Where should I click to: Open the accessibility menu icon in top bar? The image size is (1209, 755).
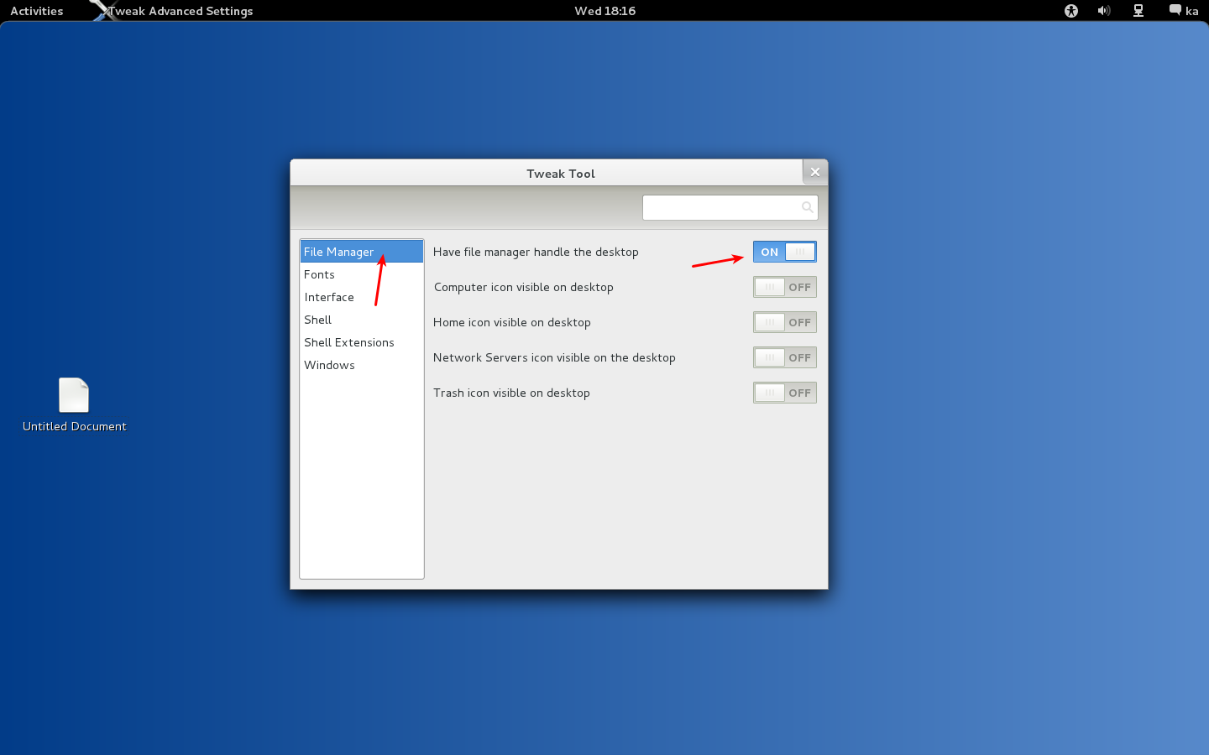click(x=1070, y=11)
